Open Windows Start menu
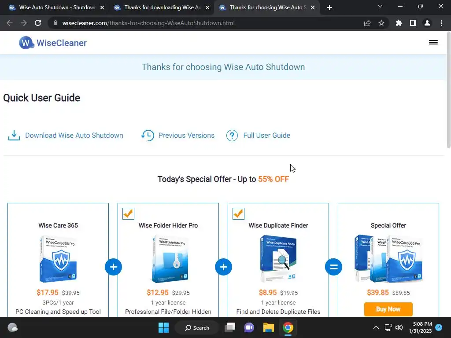451x338 pixels. 164,327
